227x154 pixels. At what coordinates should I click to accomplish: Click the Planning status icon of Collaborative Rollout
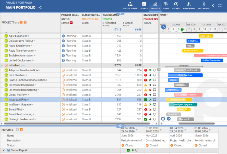point(63,41)
